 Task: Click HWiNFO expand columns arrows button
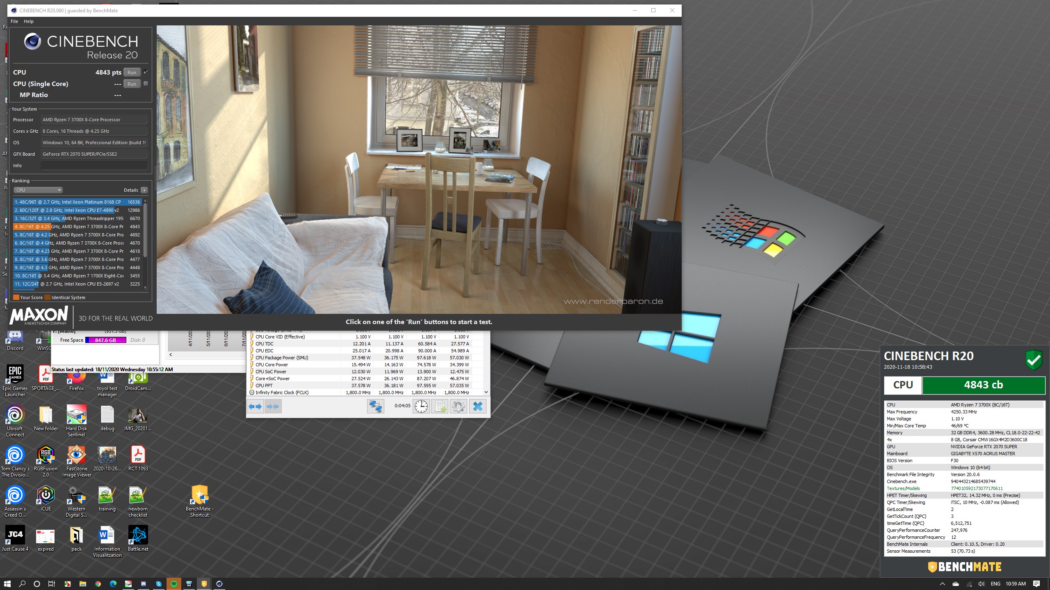[256, 406]
